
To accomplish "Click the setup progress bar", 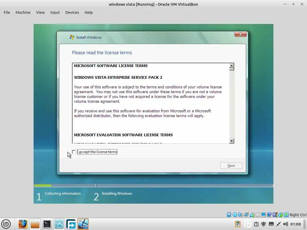I will [x=153, y=185].
